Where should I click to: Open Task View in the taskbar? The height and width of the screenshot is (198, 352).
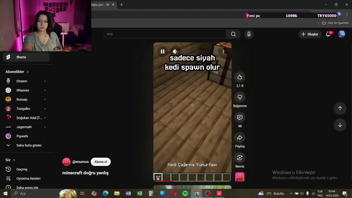click(82, 193)
